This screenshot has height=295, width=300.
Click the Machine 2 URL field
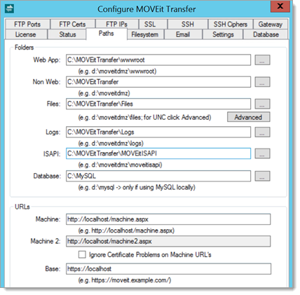tap(168, 241)
